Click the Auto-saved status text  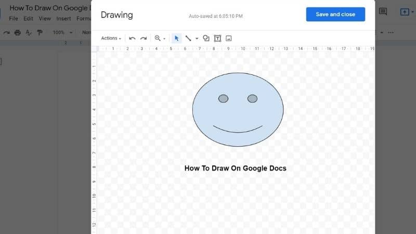point(216,16)
